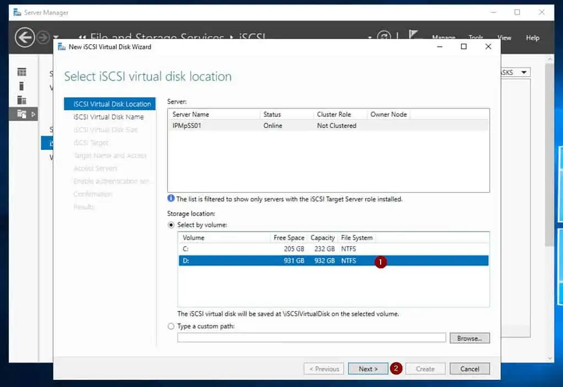563x387 pixels.
Task: Click the wizard's title bar icon
Action: pos(62,47)
